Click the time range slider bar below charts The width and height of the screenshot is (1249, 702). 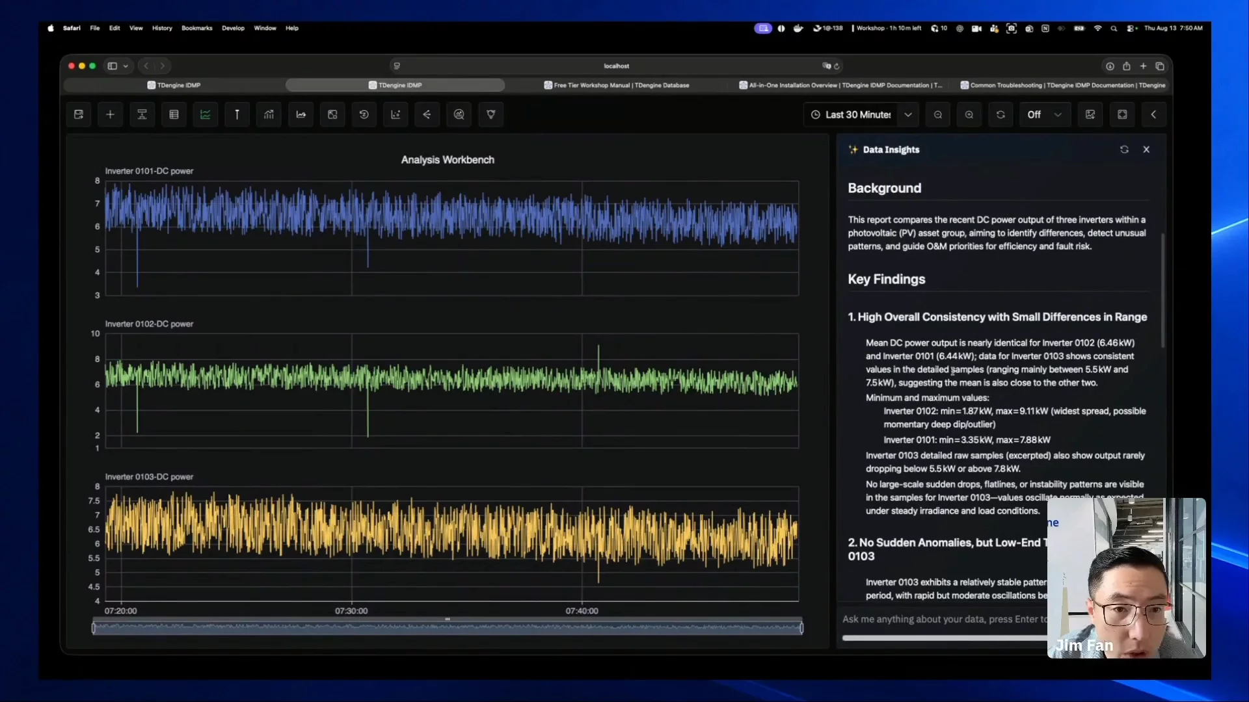(x=448, y=628)
